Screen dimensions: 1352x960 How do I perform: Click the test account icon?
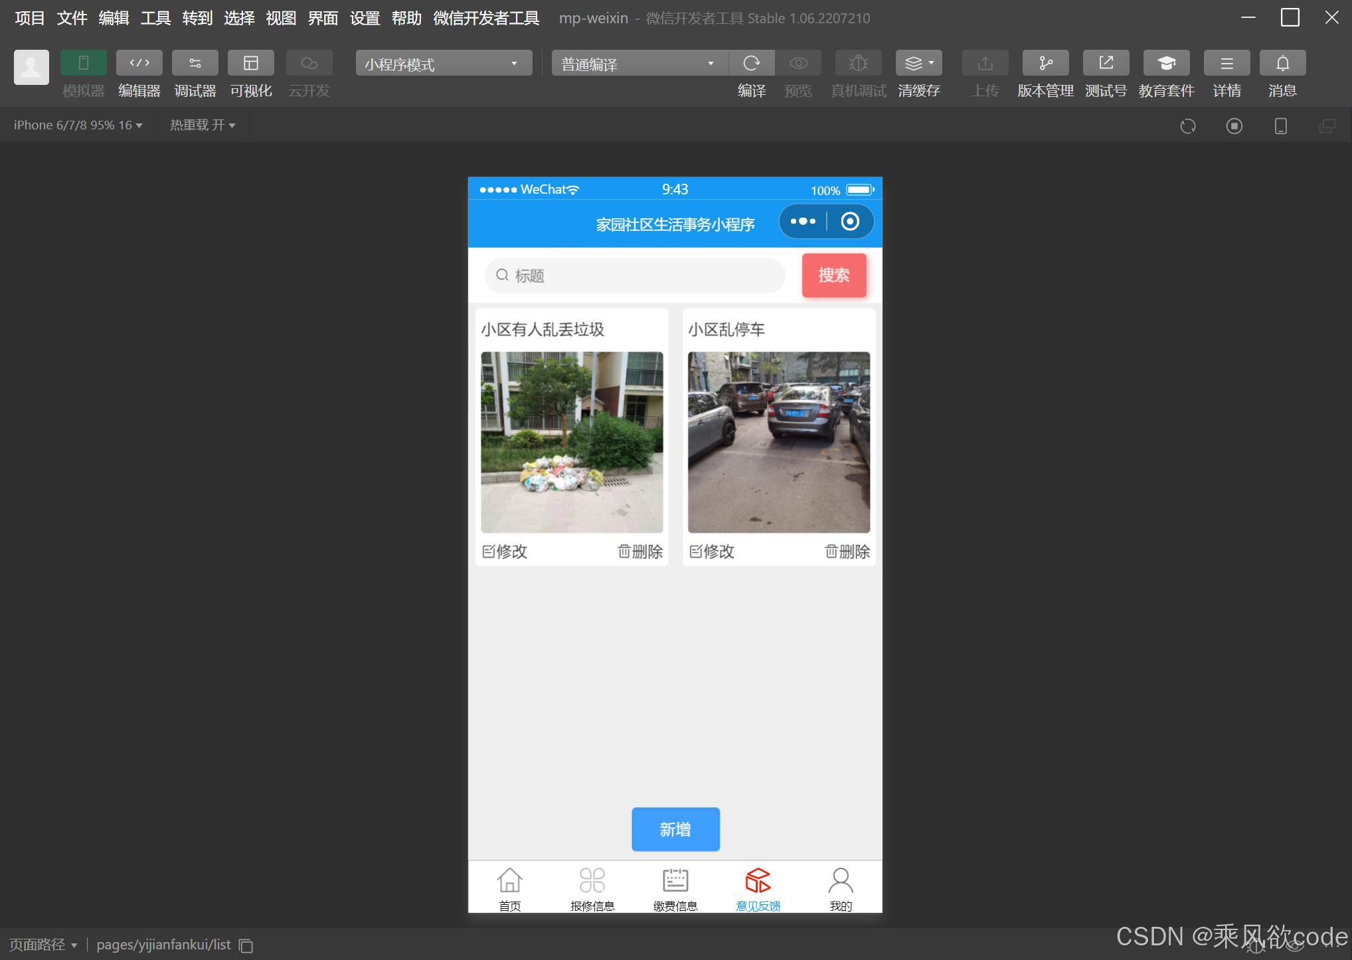pos(1106,63)
